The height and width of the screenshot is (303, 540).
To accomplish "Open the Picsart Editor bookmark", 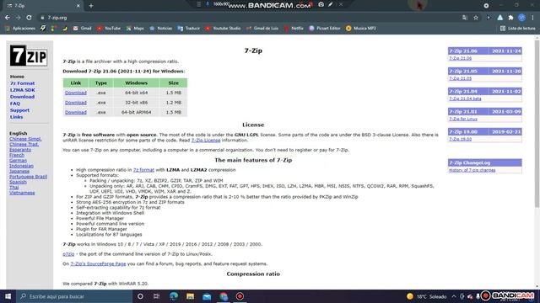I will pyautogui.click(x=325, y=29).
